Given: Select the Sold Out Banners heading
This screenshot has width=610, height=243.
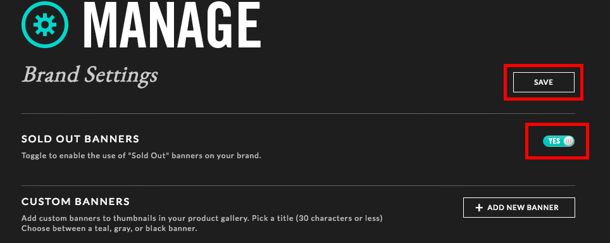Looking at the screenshot, I should click(x=80, y=139).
